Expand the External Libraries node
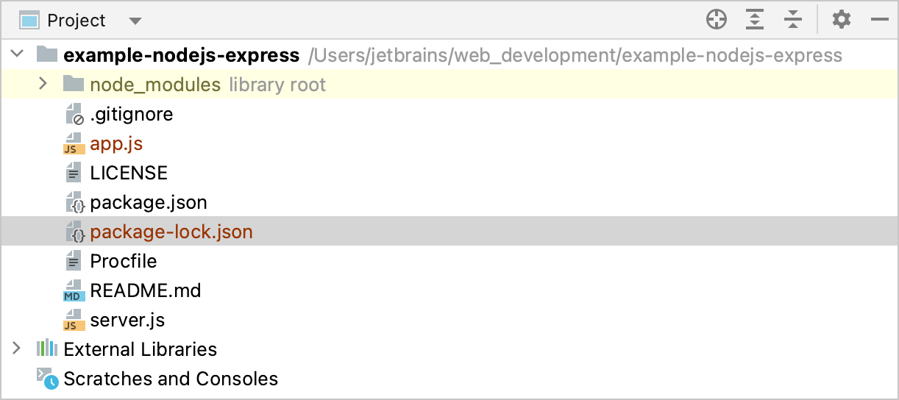Image resolution: width=899 pixels, height=400 pixels. point(17,348)
